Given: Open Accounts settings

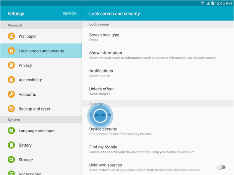Looking at the screenshot, I should [x=41, y=94].
